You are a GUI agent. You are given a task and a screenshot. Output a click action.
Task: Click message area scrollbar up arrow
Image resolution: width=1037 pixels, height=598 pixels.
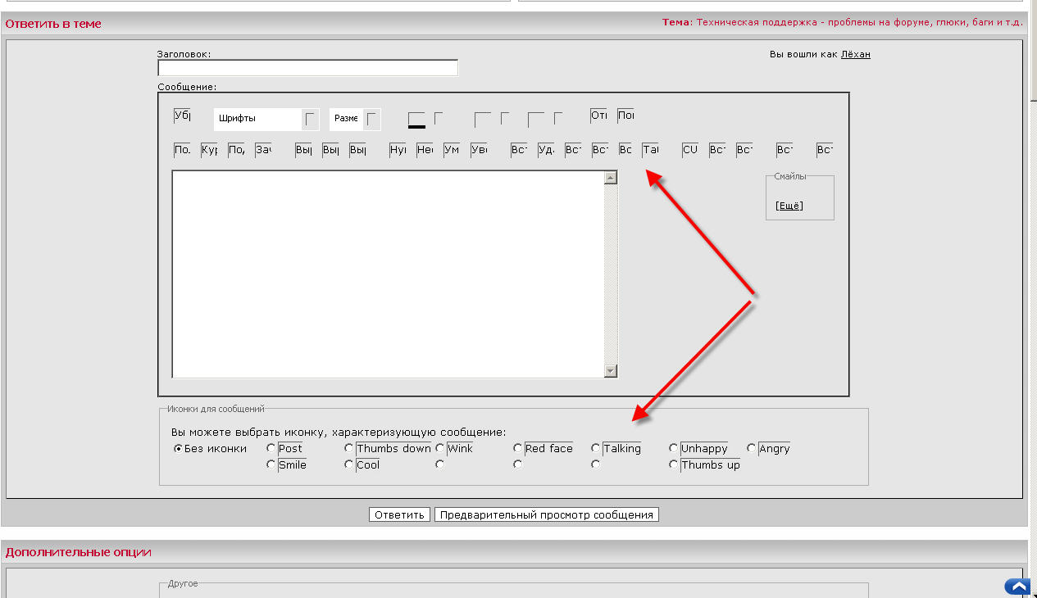(610, 178)
